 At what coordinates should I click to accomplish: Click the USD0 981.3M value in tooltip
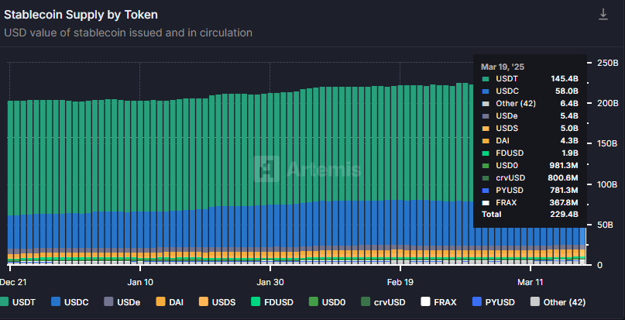pos(564,166)
